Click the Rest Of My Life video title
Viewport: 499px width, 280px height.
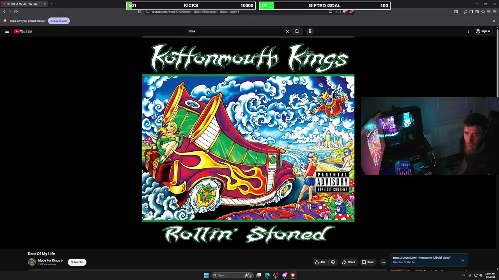(41, 254)
